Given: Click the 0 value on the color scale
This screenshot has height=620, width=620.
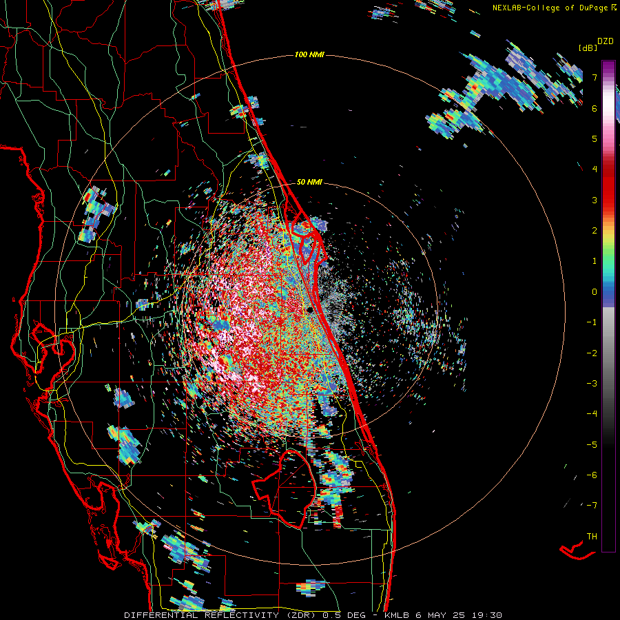Looking at the screenshot, I should (595, 292).
